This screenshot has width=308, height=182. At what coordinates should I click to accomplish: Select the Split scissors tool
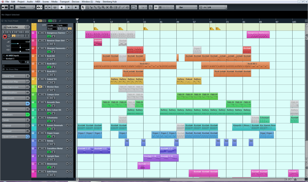tap(91, 7)
